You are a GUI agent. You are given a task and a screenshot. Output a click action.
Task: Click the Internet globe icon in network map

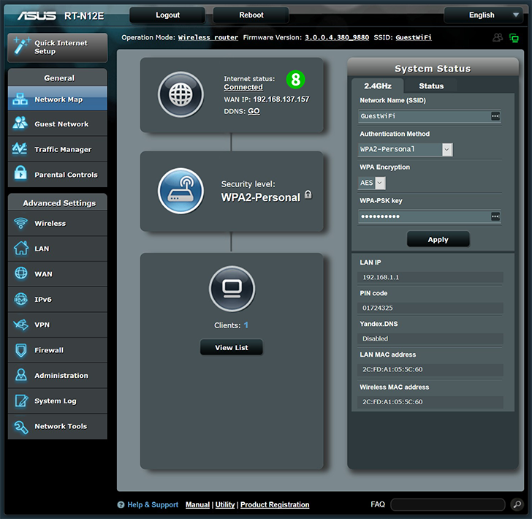click(x=180, y=94)
